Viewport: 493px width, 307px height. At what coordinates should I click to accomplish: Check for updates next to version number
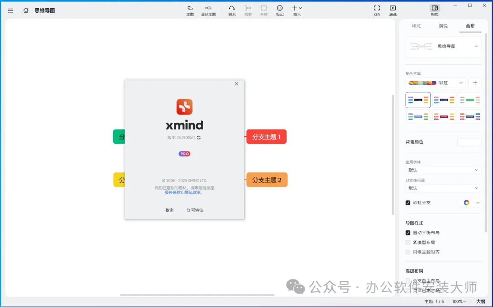pyautogui.click(x=199, y=138)
